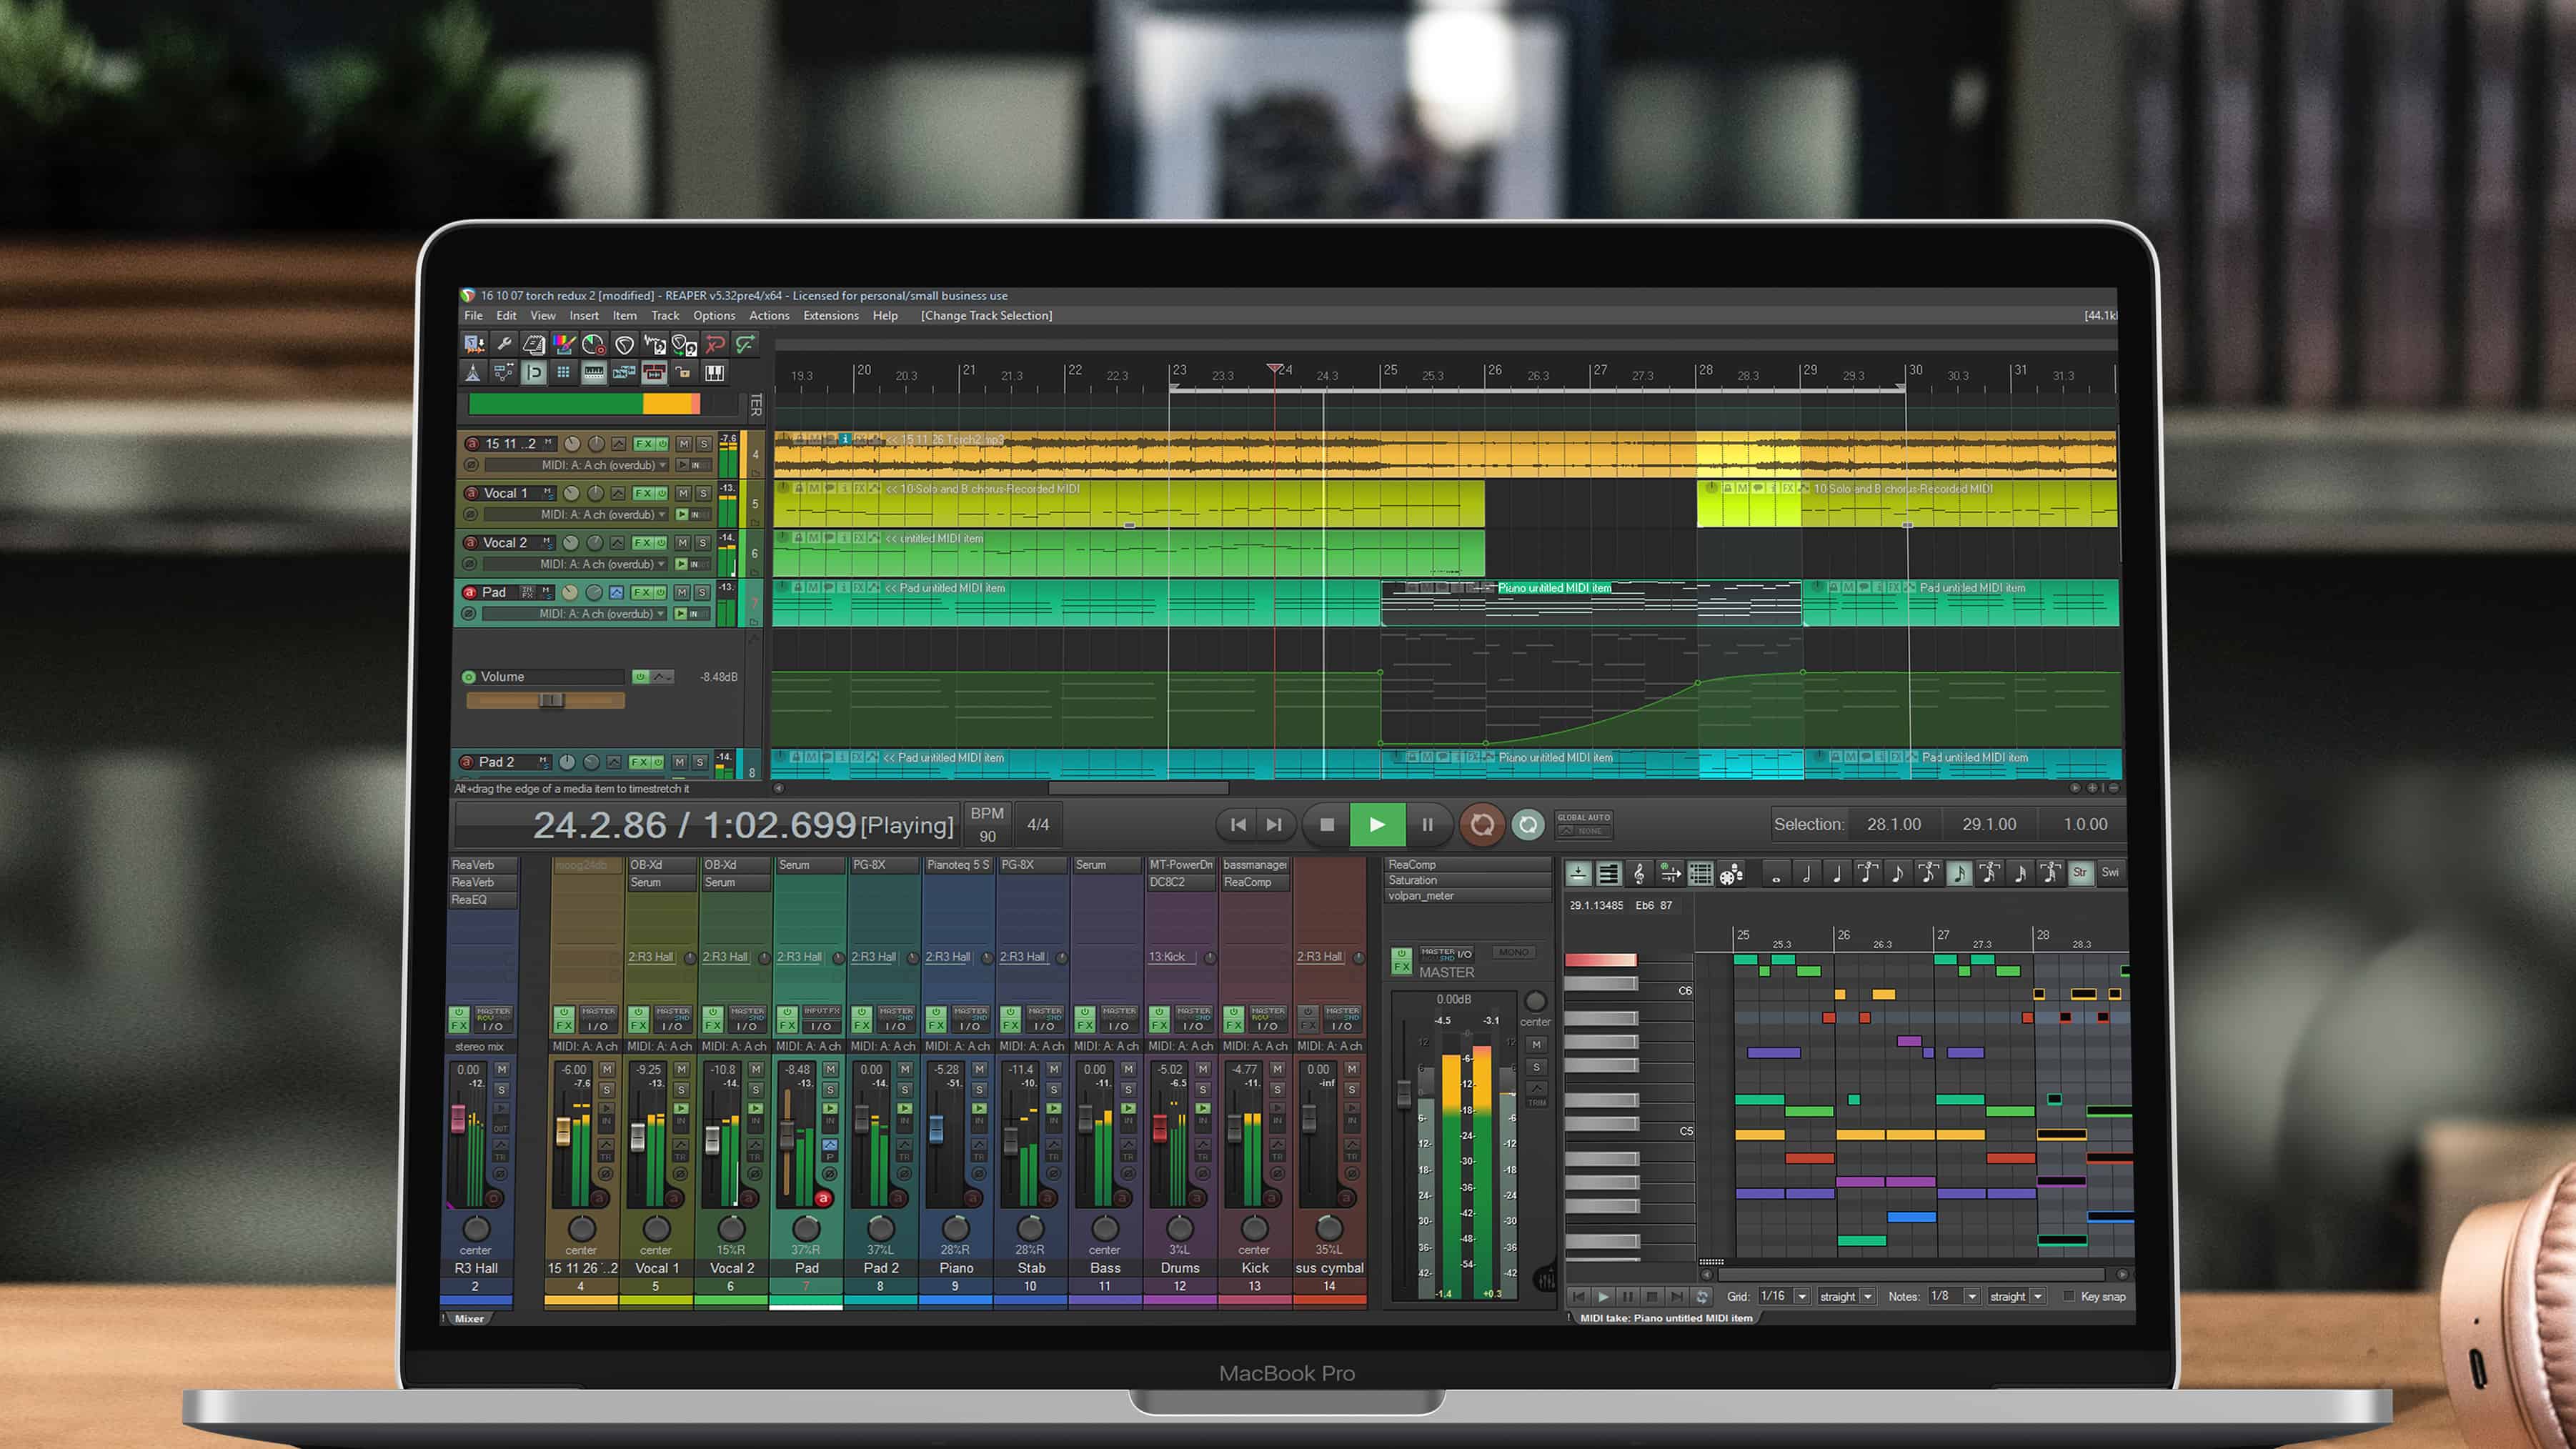Open the Extensions menu
The height and width of the screenshot is (1449, 2576).
pyautogui.click(x=831, y=316)
